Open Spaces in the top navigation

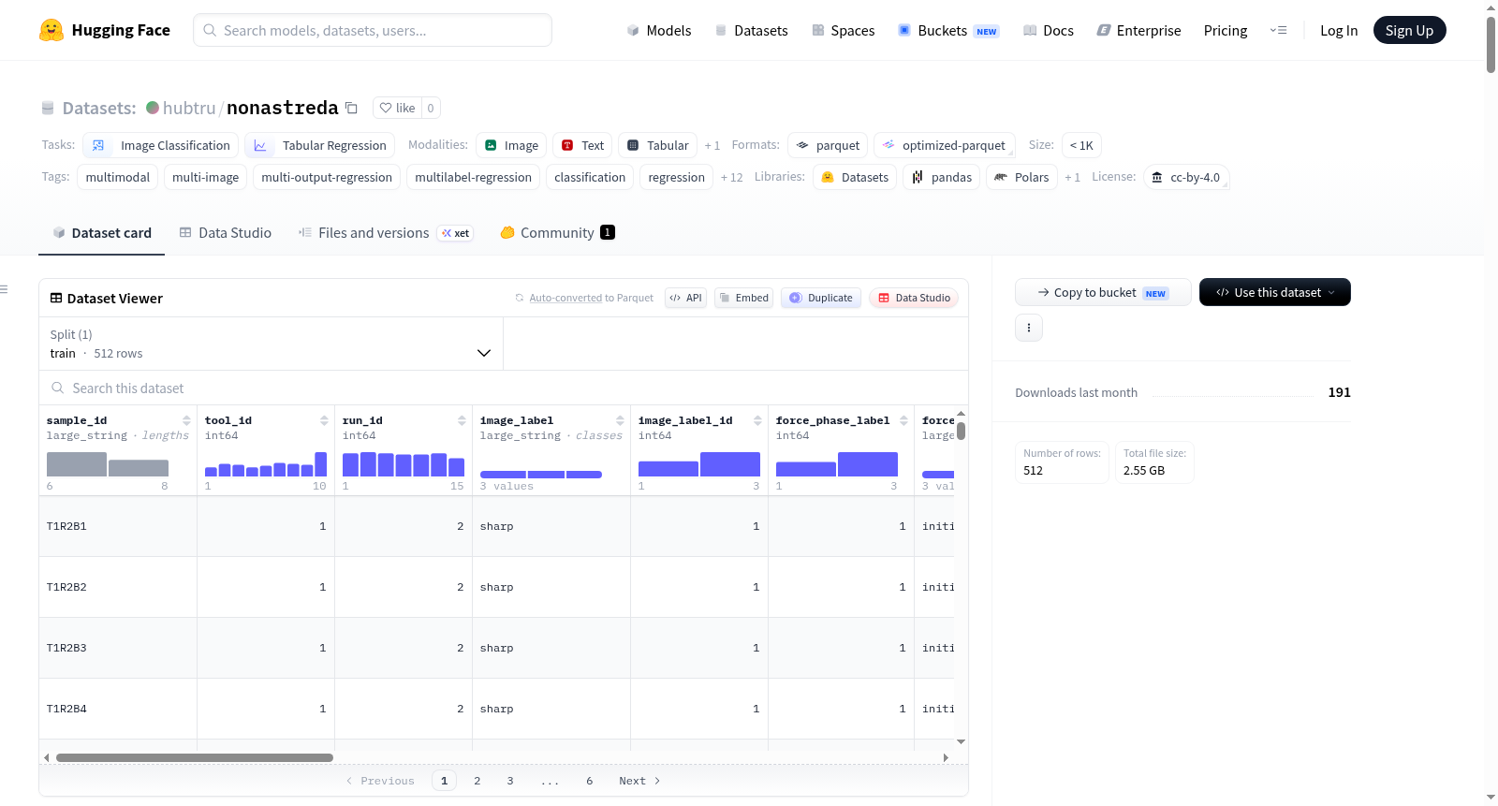(844, 30)
